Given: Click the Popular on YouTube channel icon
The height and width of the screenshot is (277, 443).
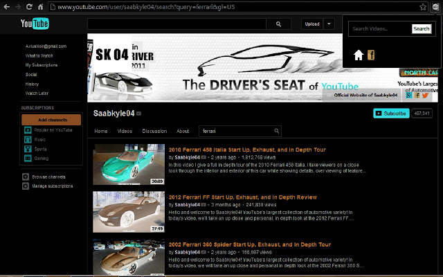Looking at the screenshot, I should [x=28, y=130].
